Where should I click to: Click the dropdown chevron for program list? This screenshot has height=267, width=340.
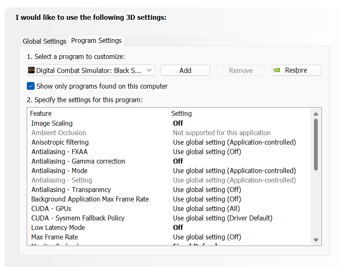pos(149,70)
